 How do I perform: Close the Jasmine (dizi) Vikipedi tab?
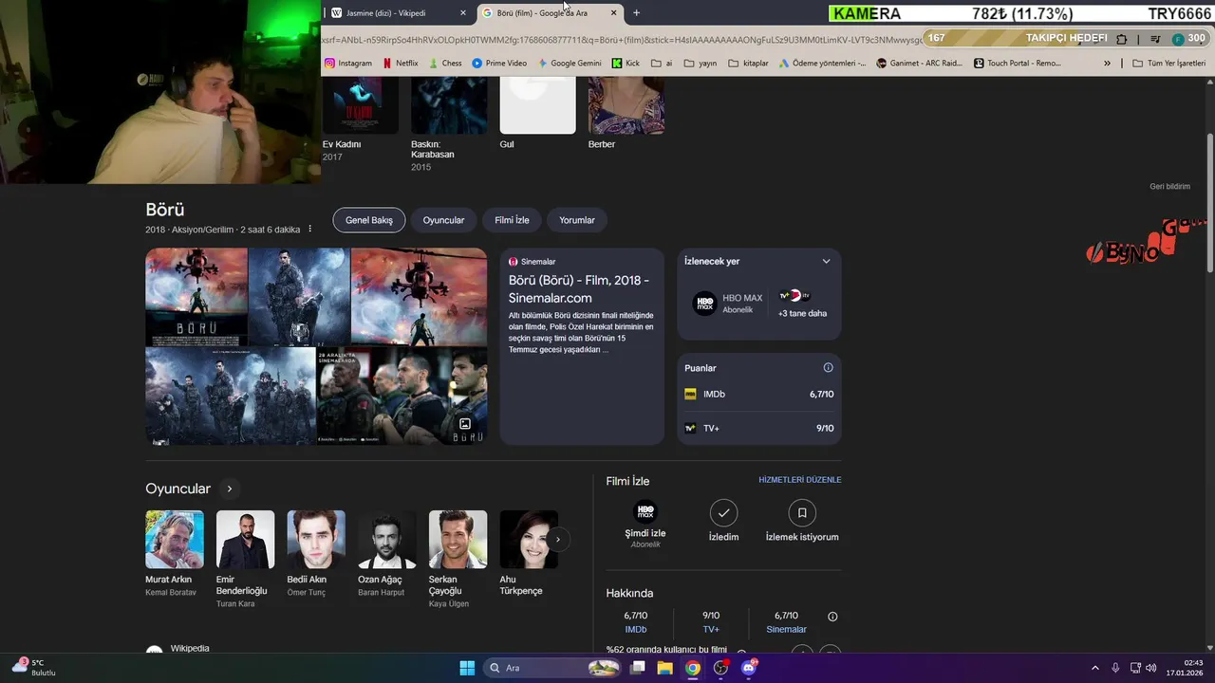coord(463,13)
